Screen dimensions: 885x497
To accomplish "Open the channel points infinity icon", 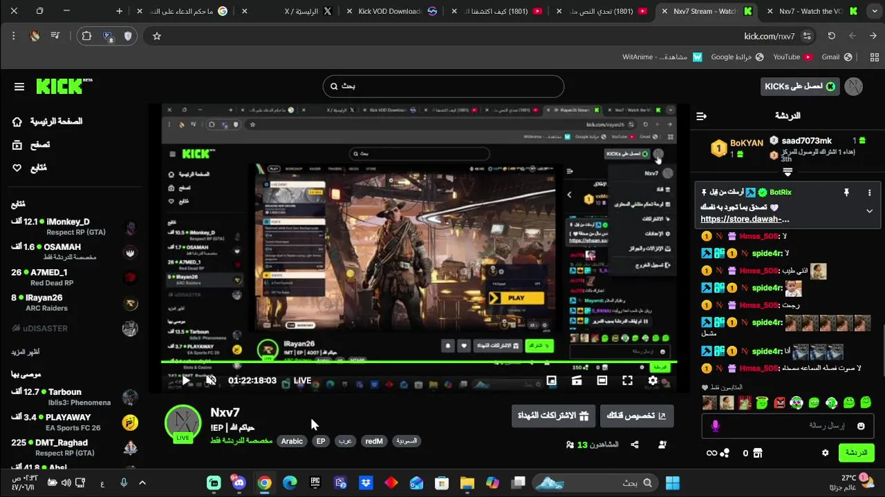I will (x=711, y=453).
